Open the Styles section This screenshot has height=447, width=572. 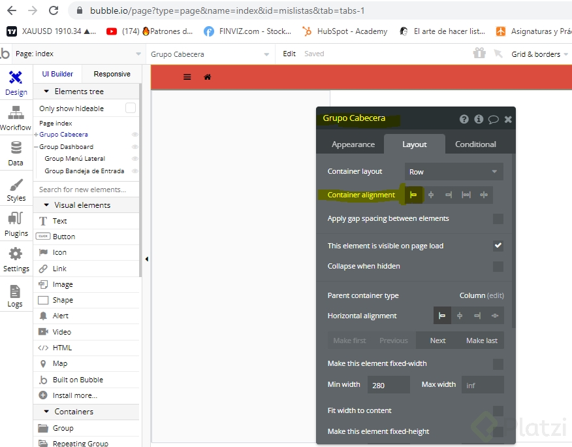(x=16, y=189)
